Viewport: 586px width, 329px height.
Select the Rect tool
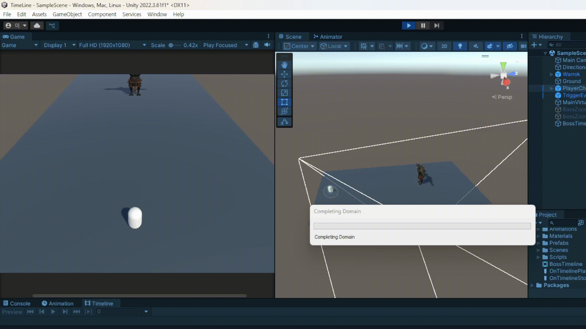(284, 102)
